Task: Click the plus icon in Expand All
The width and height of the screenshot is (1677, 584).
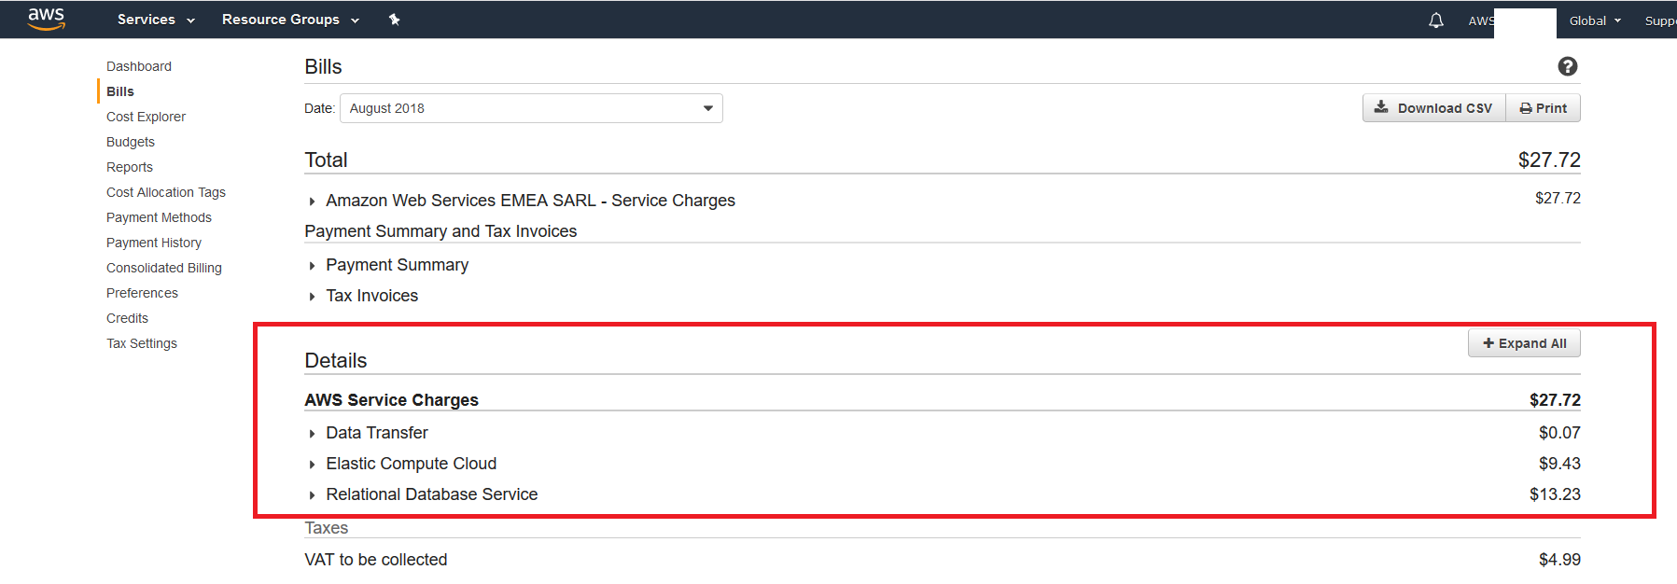Action: tap(1488, 343)
